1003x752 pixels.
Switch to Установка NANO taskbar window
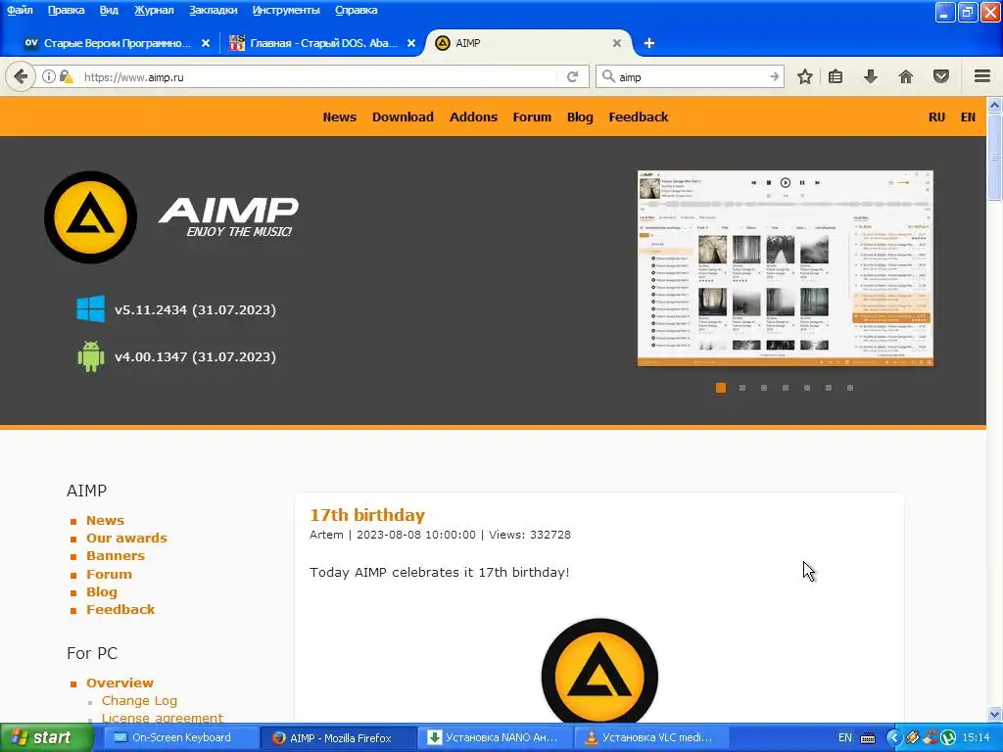click(x=494, y=738)
